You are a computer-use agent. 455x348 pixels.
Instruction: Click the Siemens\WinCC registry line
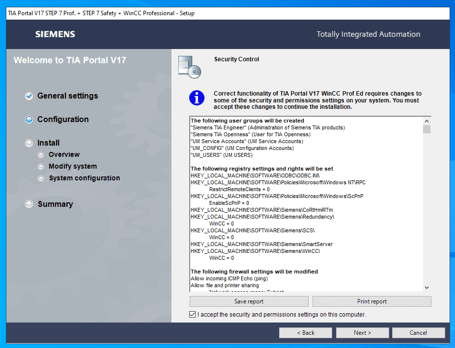coord(256,251)
